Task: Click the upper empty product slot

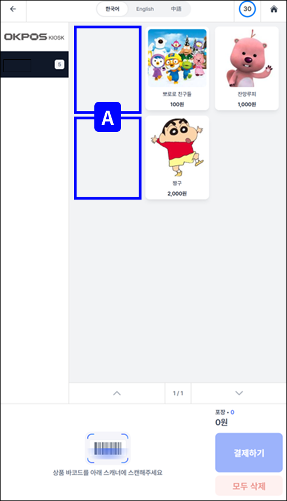Action: coord(107,69)
